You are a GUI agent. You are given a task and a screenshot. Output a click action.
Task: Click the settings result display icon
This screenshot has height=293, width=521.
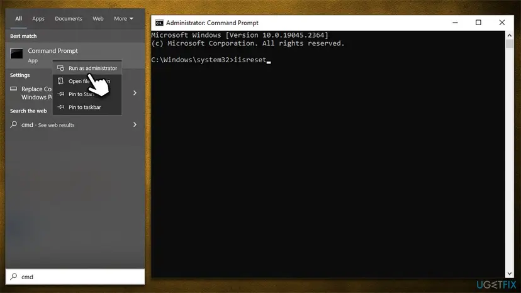(x=13, y=89)
